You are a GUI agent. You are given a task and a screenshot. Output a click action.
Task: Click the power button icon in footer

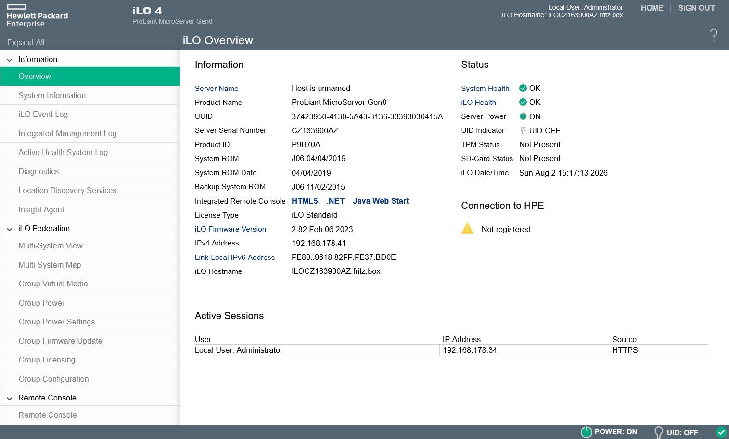[586, 432]
